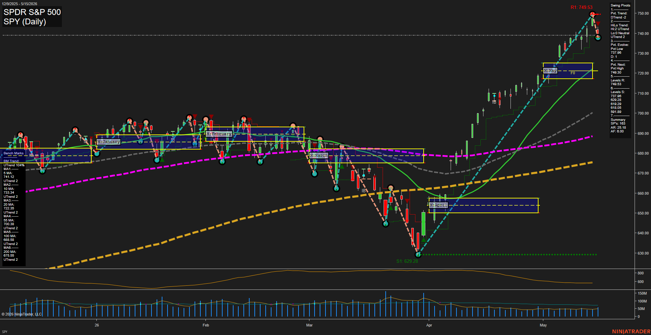Click the UTrend 104% benchmark trend value
The height and width of the screenshot is (335, 651).
(x=14, y=165)
